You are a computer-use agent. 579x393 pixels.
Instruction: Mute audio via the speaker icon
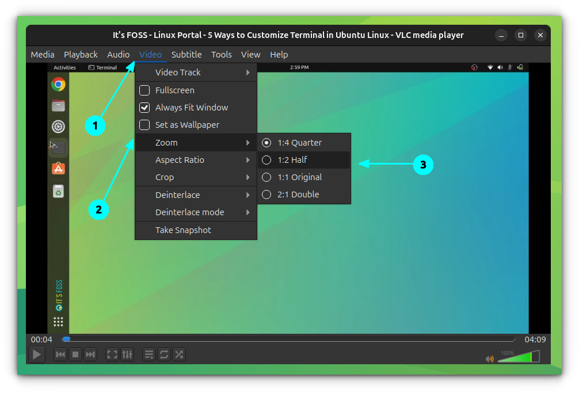point(490,358)
